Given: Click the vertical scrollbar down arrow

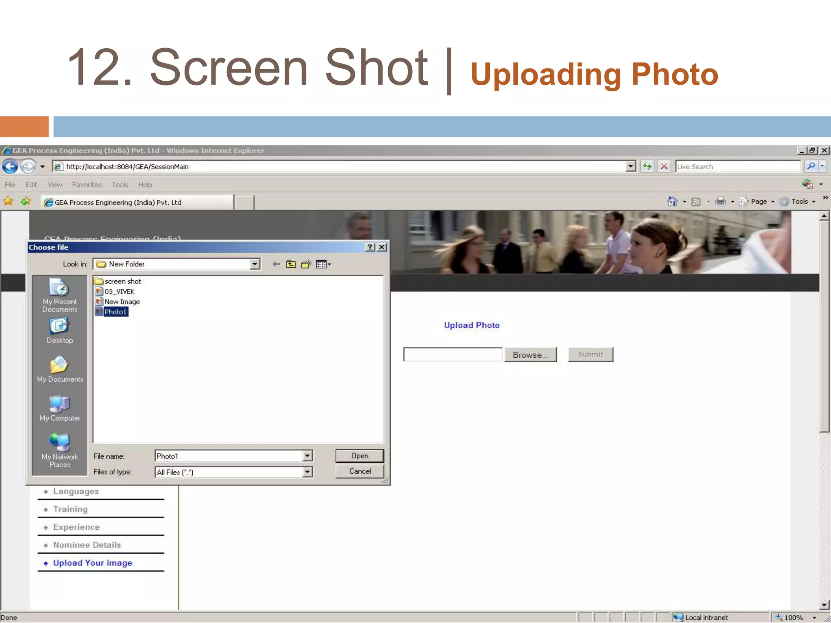Looking at the screenshot, I should (824, 605).
